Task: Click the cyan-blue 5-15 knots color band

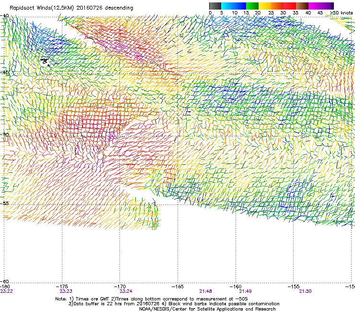Action: [234, 6]
